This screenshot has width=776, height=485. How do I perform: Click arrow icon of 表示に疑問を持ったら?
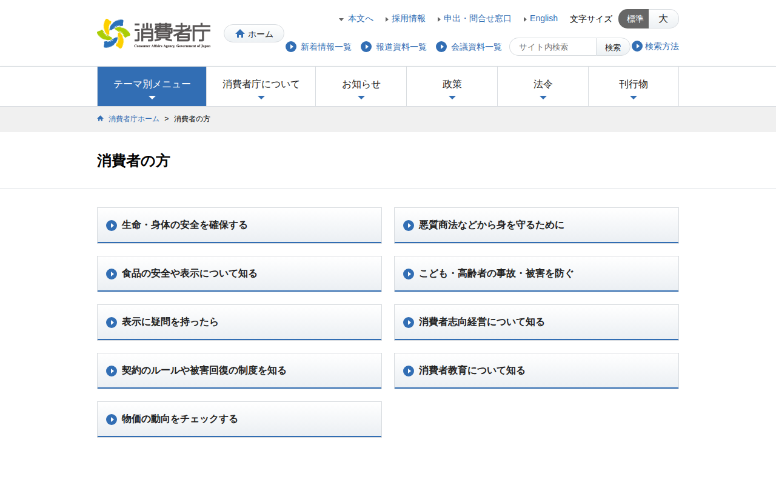(112, 323)
